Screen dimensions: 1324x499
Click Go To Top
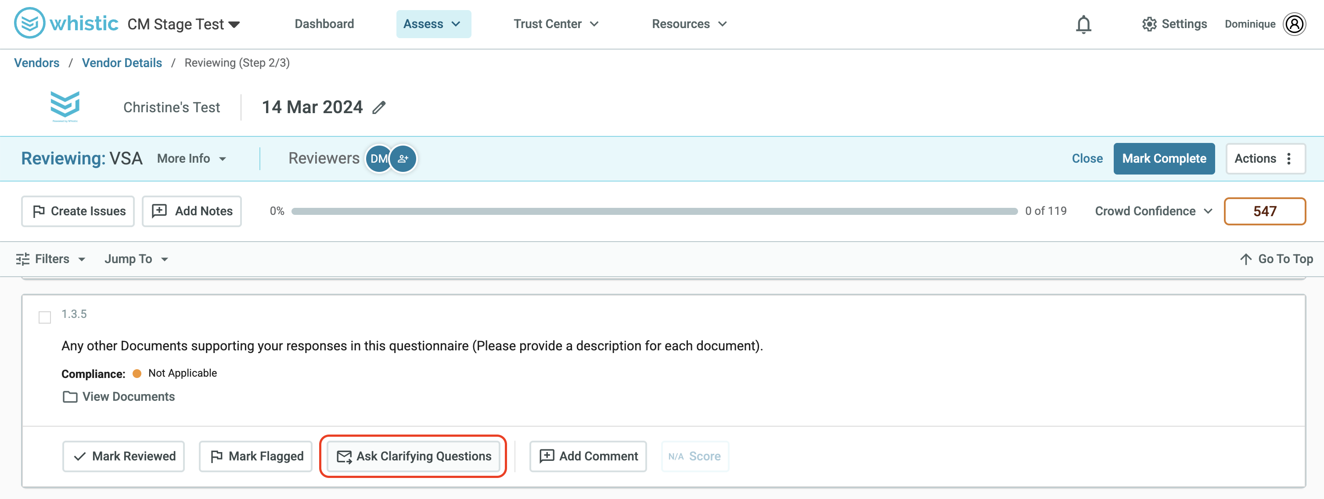pos(1277,259)
